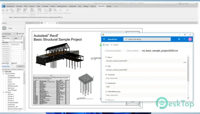This screenshot has height=114, width=200.
Task: Open the Collaborate ribbon tab
Action: [x=72, y=6]
